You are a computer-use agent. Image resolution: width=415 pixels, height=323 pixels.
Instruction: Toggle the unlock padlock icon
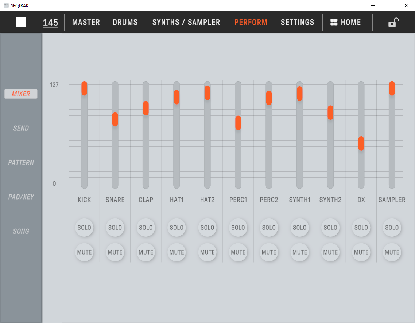point(393,22)
